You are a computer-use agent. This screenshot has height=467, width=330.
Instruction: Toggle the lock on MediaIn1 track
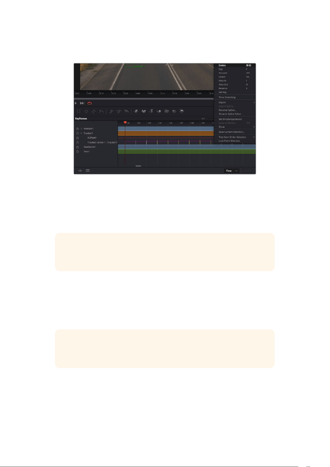click(x=78, y=129)
